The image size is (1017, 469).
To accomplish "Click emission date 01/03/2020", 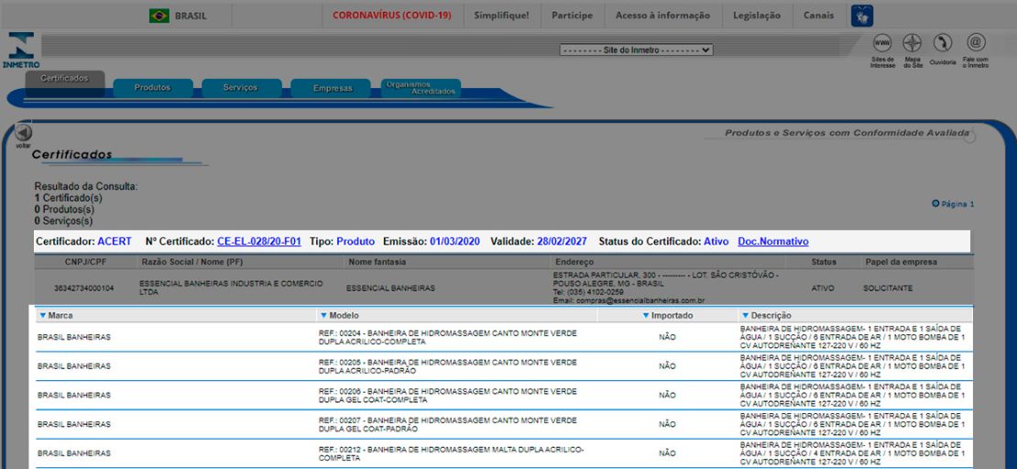I will [454, 241].
